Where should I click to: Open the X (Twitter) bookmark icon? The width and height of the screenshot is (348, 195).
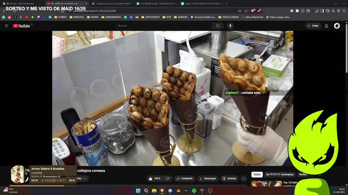pos(15,17)
